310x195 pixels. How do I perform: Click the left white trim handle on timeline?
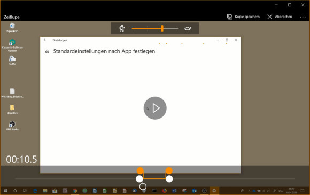click(139, 179)
